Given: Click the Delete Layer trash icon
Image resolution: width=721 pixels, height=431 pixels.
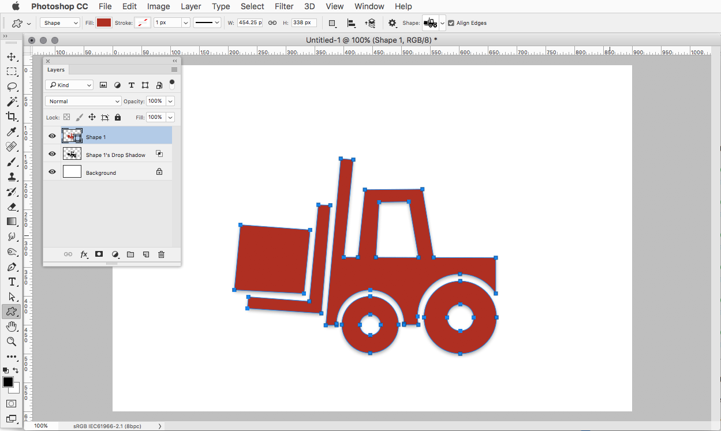Looking at the screenshot, I should (x=161, y=254).
